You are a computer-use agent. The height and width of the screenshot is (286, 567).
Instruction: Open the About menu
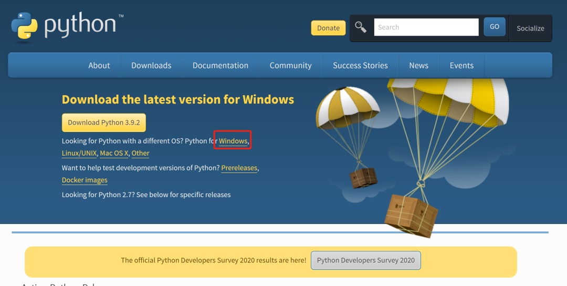coord(99,65)
